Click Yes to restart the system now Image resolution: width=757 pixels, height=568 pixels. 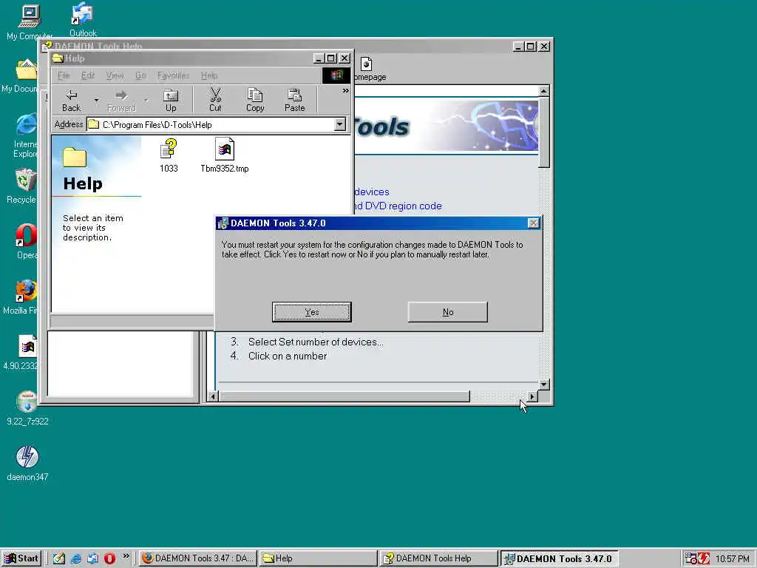[x=312, y=312]
